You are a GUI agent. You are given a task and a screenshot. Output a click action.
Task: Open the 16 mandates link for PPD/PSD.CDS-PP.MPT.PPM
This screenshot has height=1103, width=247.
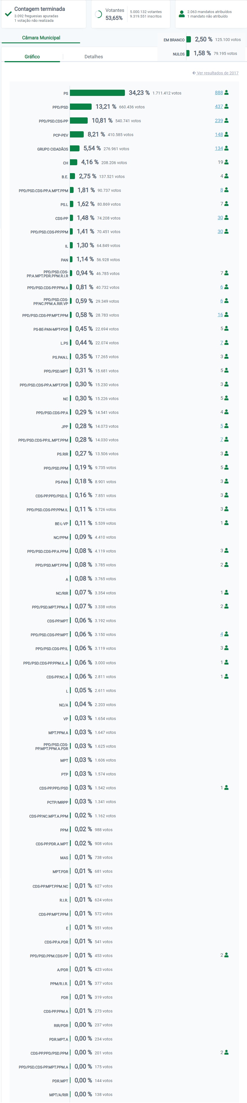[x=220, y=315]
